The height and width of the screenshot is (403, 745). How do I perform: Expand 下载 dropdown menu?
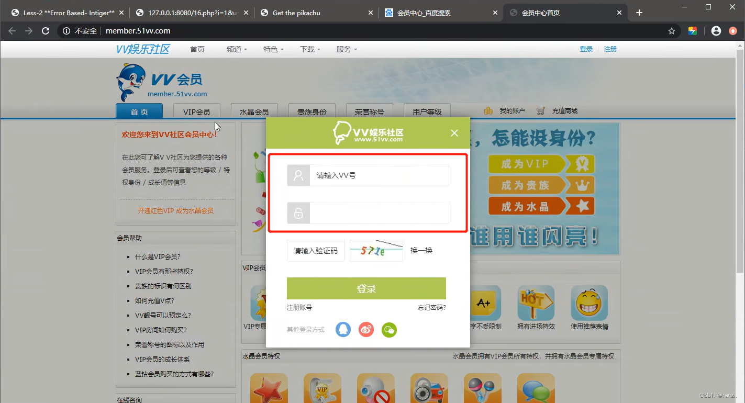tap(309, 49)
